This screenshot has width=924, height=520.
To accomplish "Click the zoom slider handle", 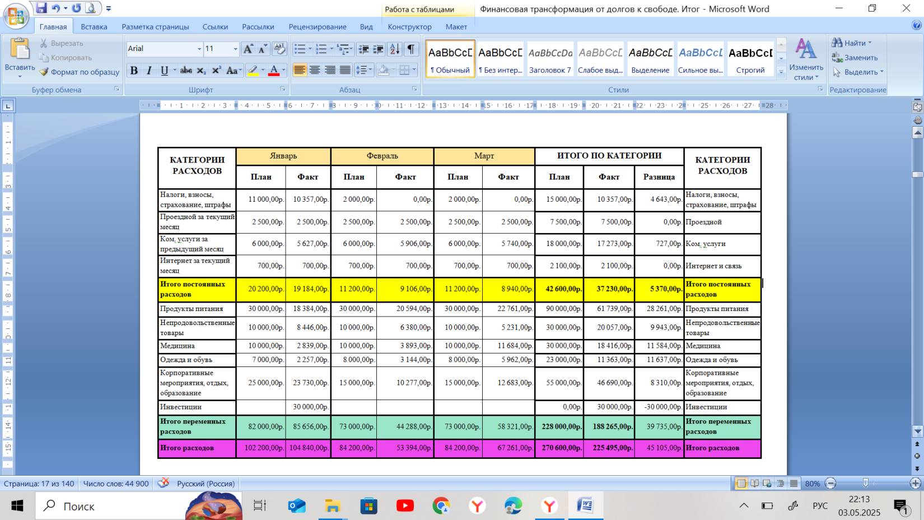I will click(x=866, y=483).
